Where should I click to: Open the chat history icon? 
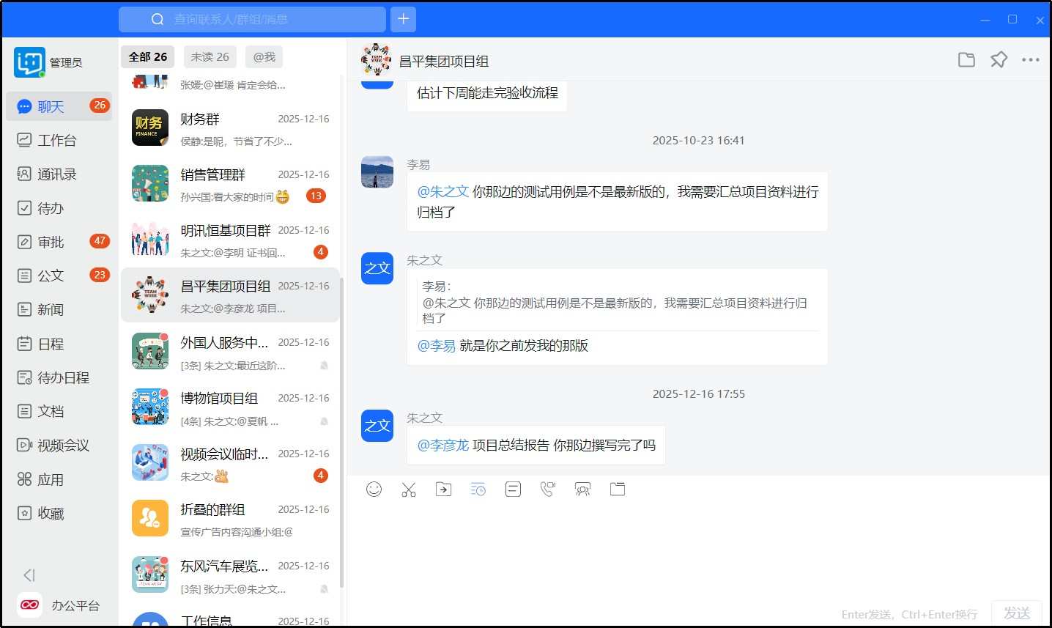tap(478, 490)
